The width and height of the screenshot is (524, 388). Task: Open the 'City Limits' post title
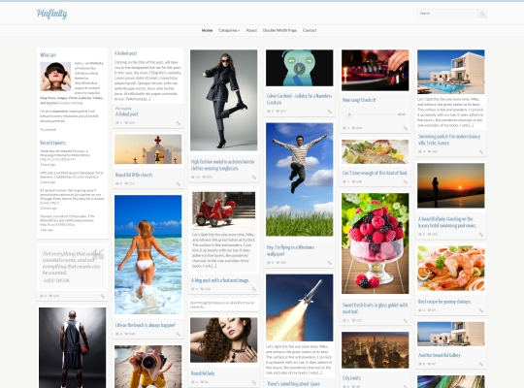click(x=351, y=378)
